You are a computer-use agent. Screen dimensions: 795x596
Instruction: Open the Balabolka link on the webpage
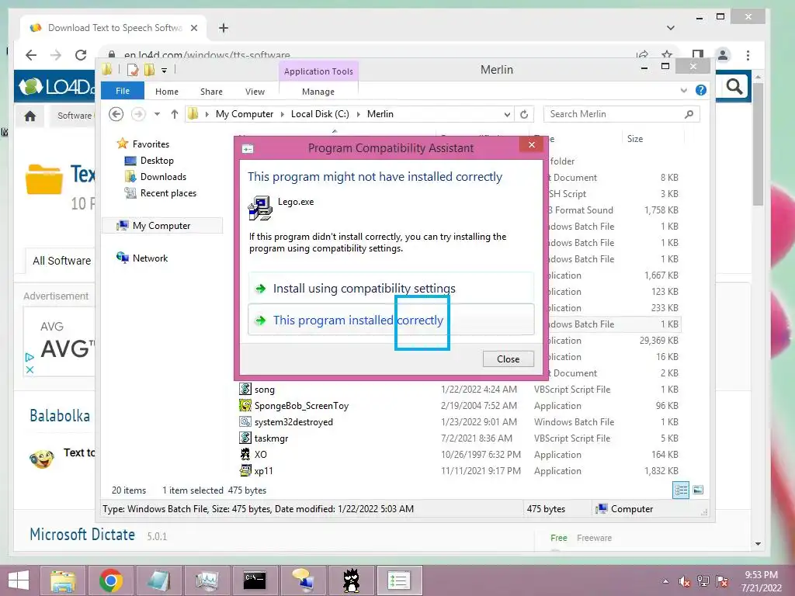tap(60, 416)
